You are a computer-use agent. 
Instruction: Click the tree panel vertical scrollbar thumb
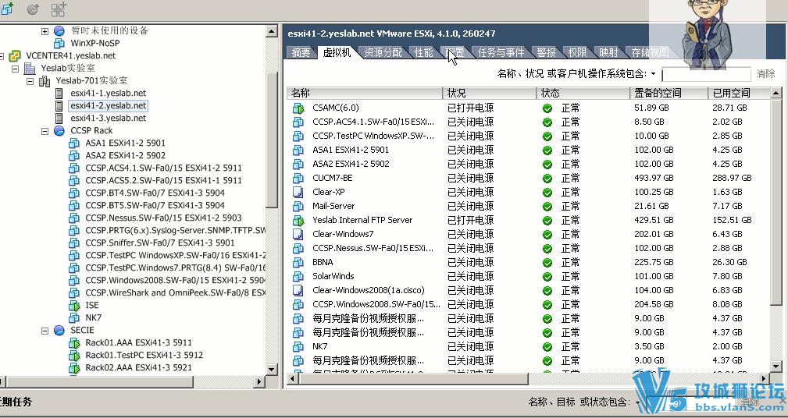point(271,140)
